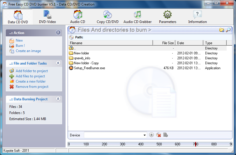
Task: Click the disc information icon beside Device
Action: [x=165, y=135]
